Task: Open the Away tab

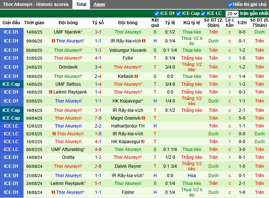Action: [x=100, y=4]
